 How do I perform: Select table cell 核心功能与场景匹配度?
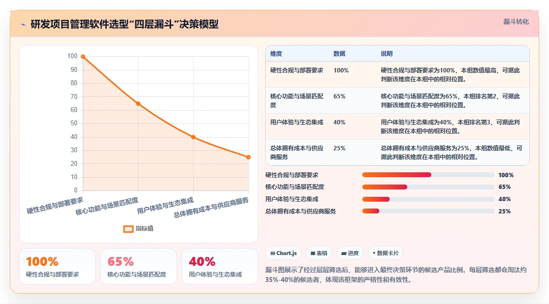pyautogui.click(x=297, y=100)
